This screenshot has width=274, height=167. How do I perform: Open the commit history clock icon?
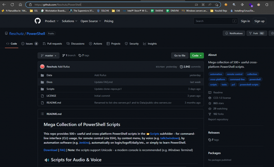[181, 67]
